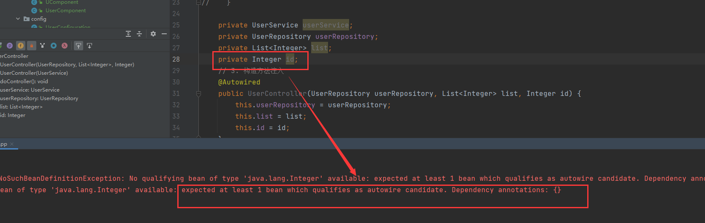Toggle Show Anonymous Classes blue circle icon
The image size is (705, 223).
[54, 46]
